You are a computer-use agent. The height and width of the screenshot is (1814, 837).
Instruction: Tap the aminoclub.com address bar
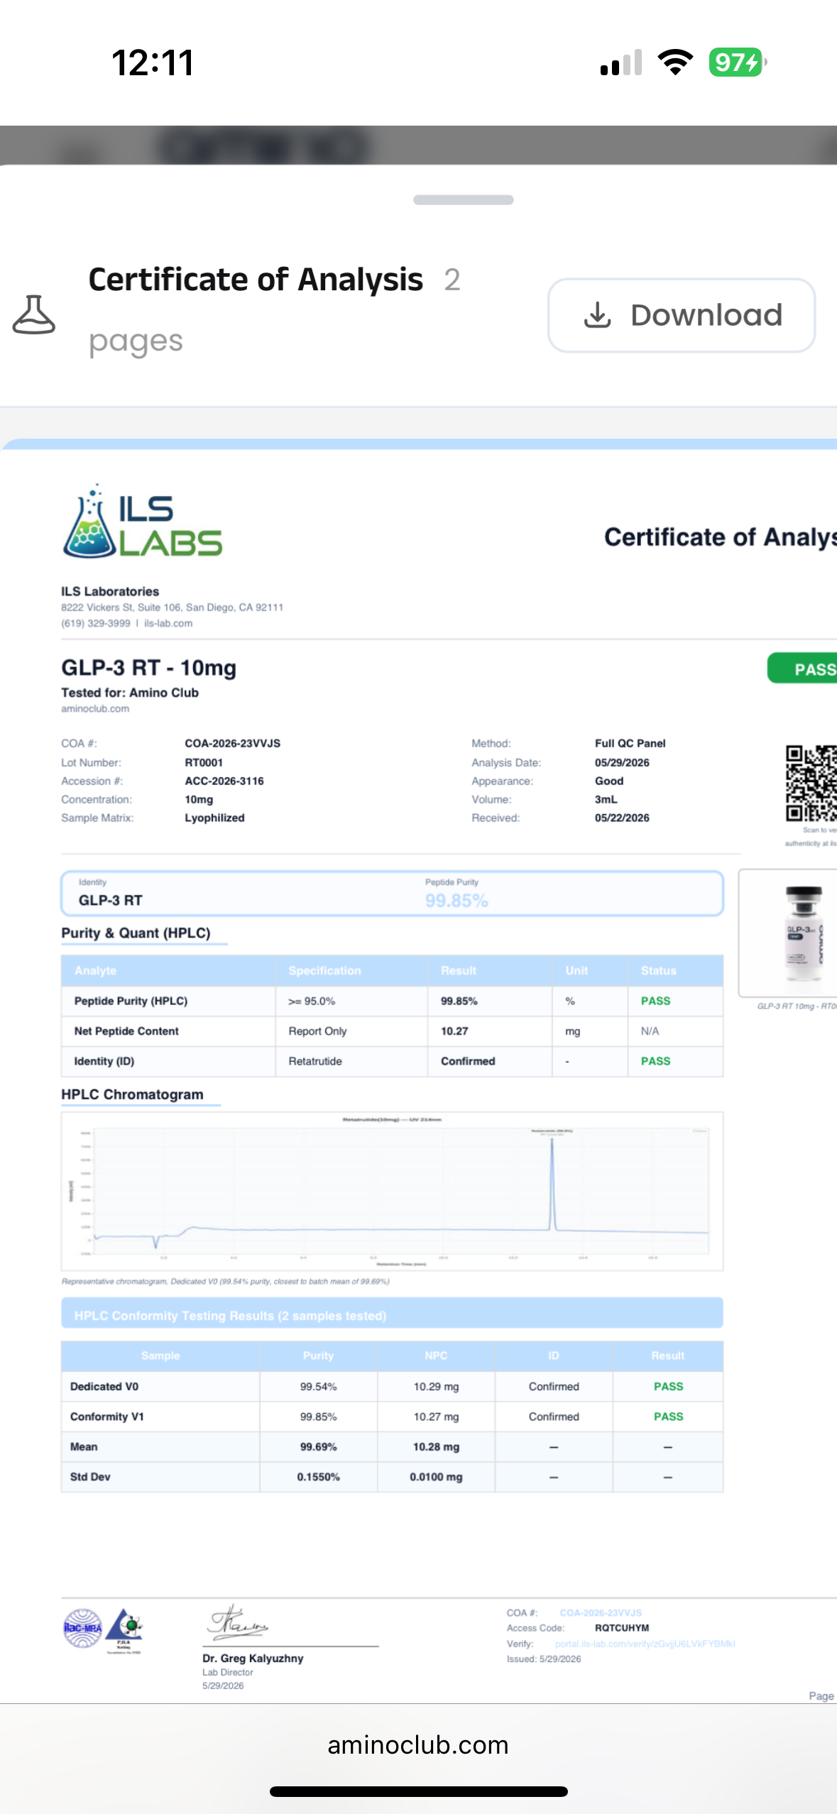click(x=418, y=1745)
